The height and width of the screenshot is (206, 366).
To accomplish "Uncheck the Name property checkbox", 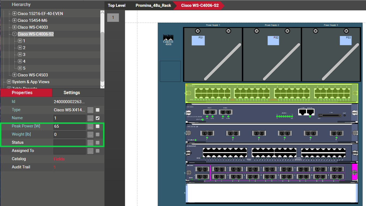I will (98, 118).
